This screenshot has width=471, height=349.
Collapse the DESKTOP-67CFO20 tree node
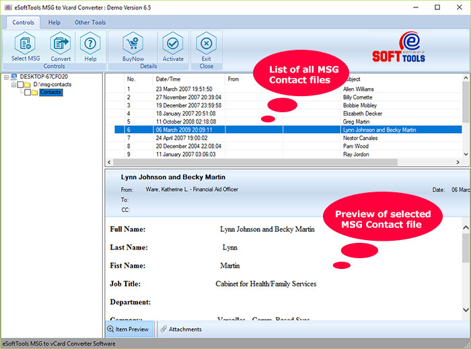tap(6, 77)
